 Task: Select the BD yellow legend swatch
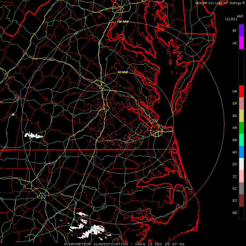point(241,116)
